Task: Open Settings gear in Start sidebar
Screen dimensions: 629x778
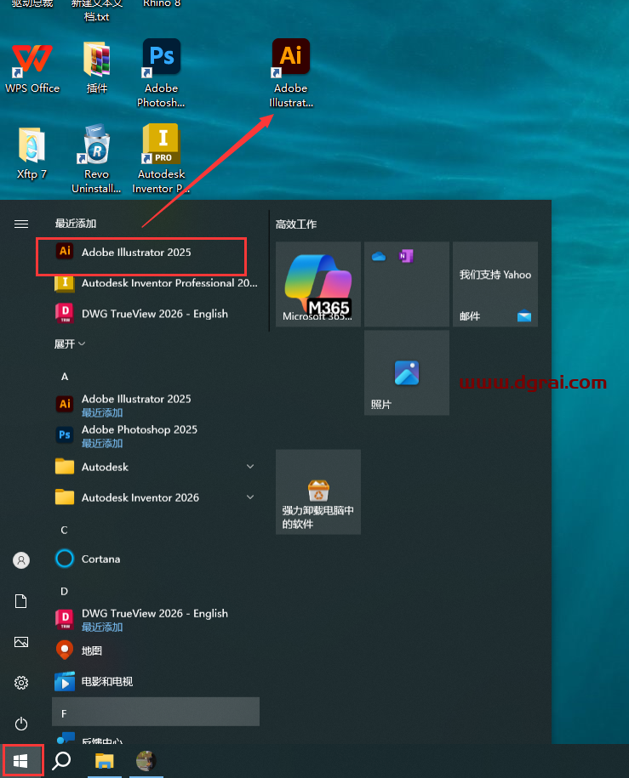Action: click(x=21, y=683)
